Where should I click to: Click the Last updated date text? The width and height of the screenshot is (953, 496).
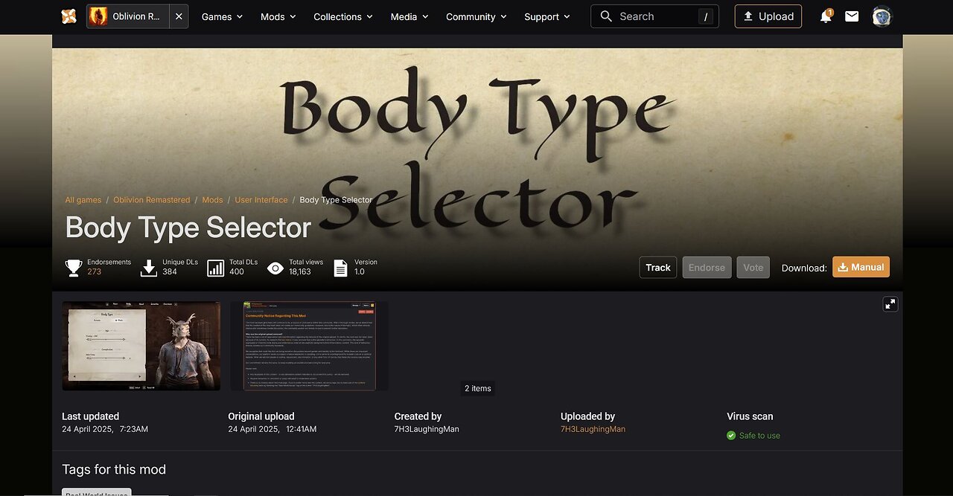(105, 429)
